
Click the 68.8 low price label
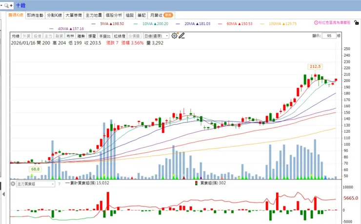pyautogui.click(x=35, y=169)
